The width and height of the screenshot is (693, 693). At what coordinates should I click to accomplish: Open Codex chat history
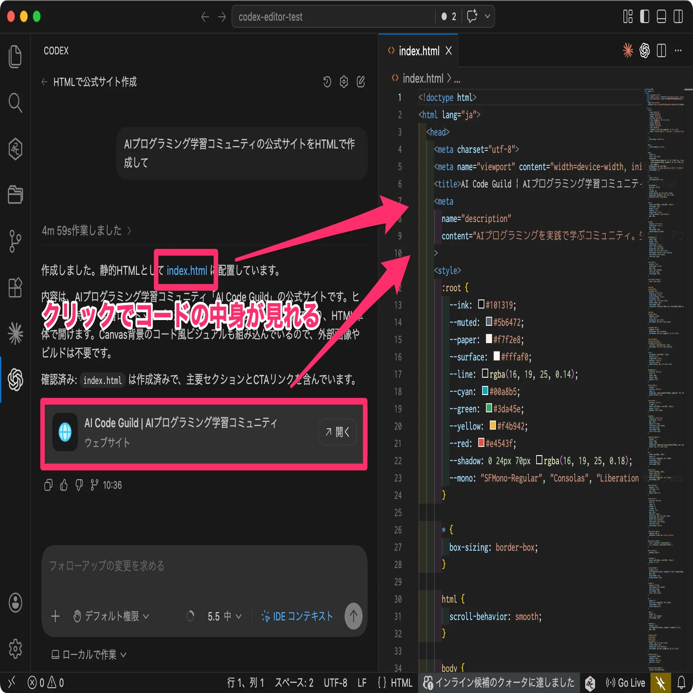pyautogui.click(x=327, y=82)
